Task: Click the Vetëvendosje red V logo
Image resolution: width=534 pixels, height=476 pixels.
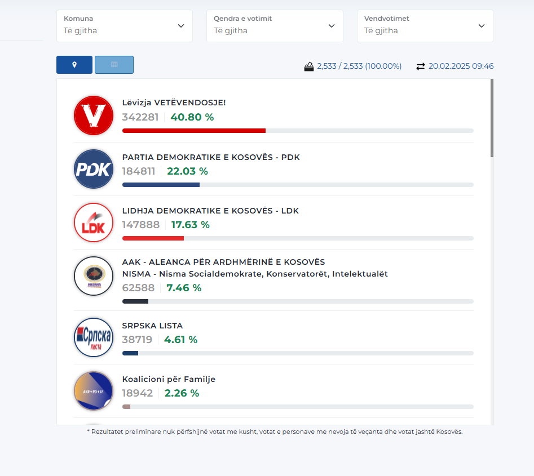Action: click(x=94, y=115)
